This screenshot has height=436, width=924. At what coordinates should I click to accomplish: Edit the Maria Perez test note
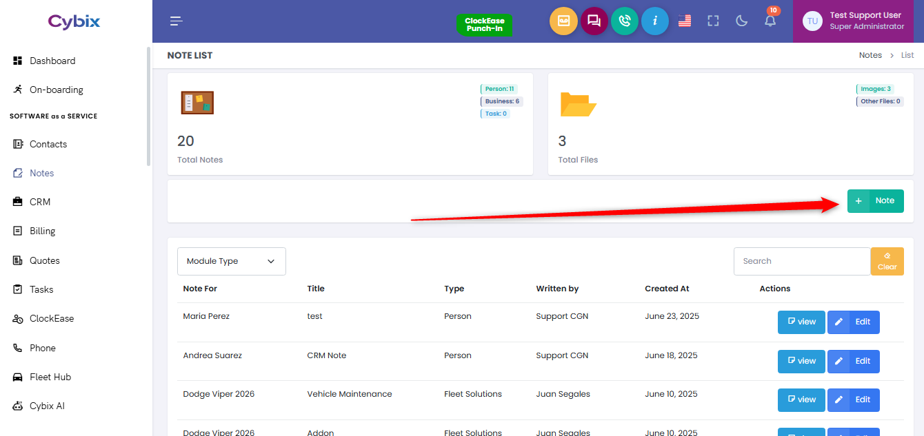click(854, 322)
